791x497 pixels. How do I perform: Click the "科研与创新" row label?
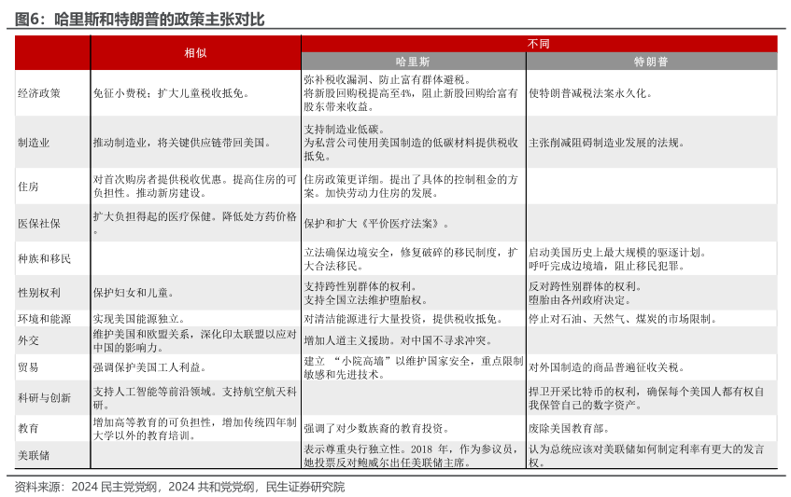tap(44, 398)
